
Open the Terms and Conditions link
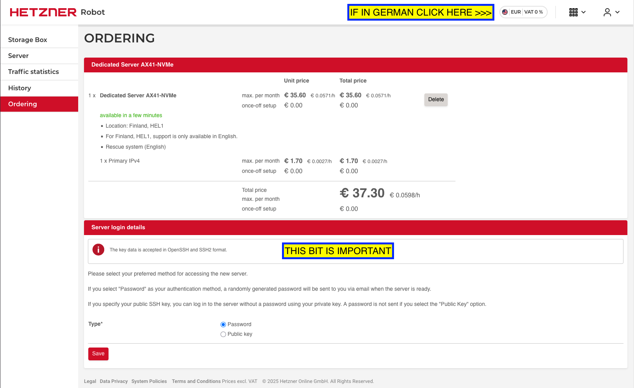pos(196,381)
